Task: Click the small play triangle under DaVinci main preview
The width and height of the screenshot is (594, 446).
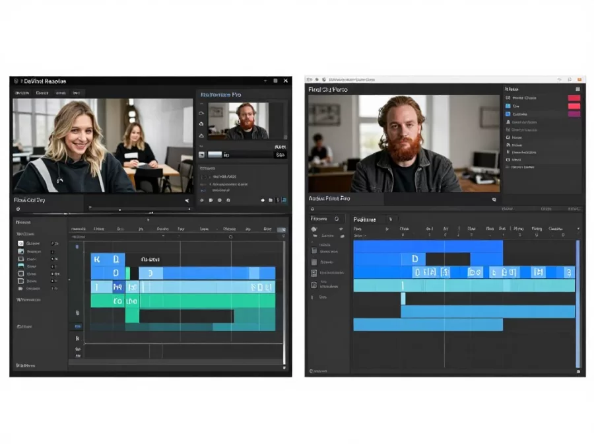Action: pos(90,207)
